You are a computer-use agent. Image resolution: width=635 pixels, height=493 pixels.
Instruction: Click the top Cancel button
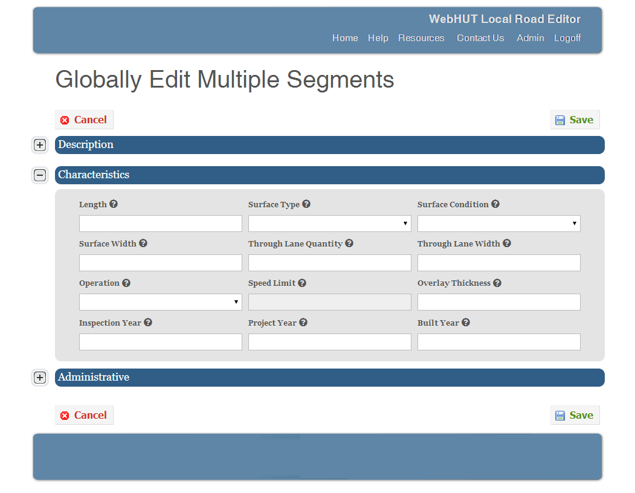[x=84, y=120]
